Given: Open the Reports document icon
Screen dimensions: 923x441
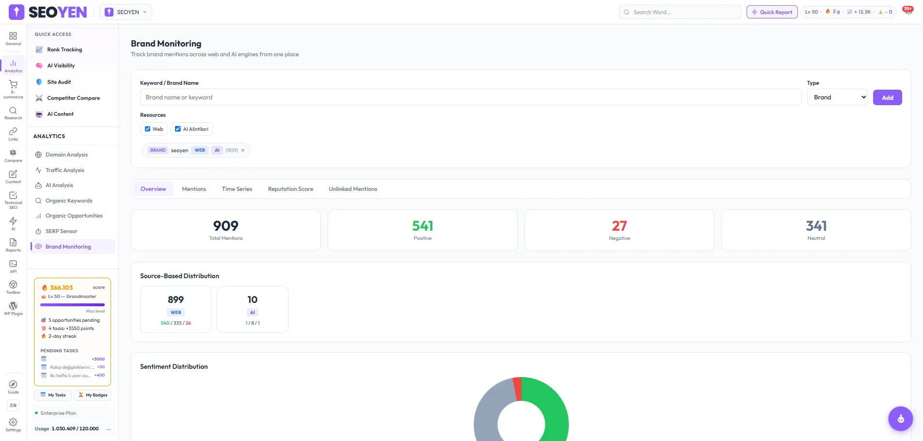Looking at the screenshot, I should click(x=13, y=242).
